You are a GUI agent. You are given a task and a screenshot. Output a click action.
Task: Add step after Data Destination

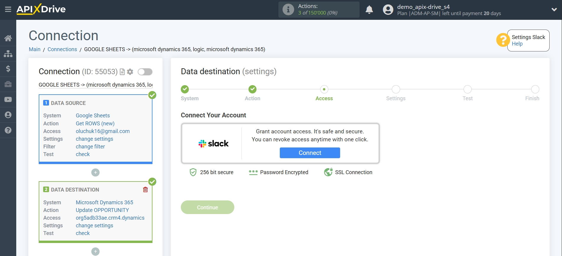pos(95,252)
